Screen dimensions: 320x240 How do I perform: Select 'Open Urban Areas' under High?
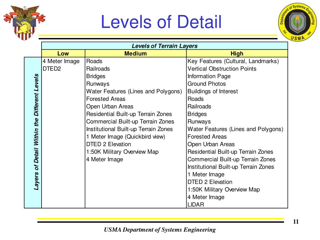(211, 144)
